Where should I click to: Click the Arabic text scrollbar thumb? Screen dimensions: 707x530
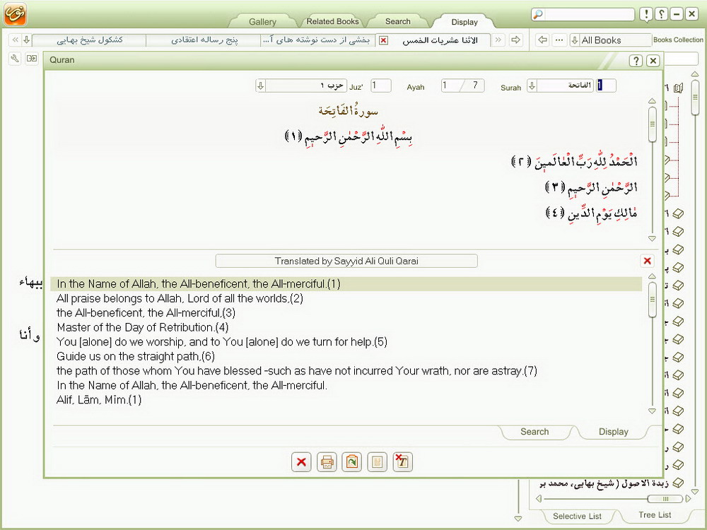653,124
